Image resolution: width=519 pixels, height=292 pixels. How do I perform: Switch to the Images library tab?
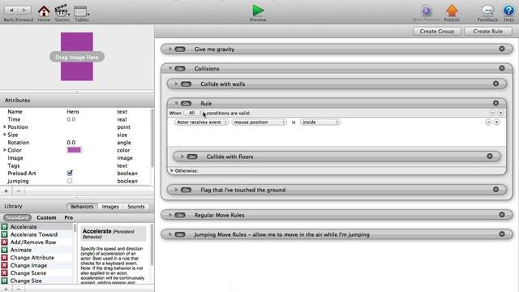pos(110,207)
